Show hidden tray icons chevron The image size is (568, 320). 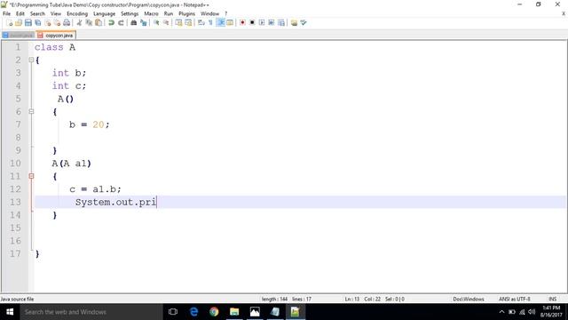tap(501, 312)
